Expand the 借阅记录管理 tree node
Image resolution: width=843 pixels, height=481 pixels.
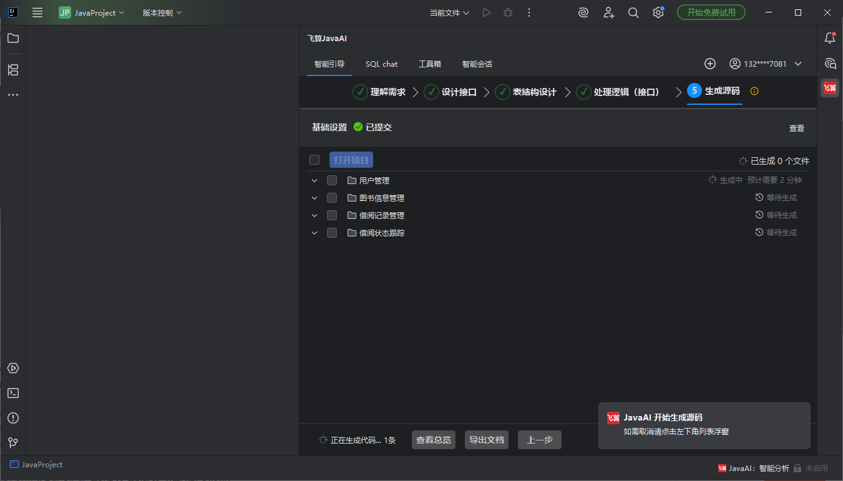click(314, 215)
